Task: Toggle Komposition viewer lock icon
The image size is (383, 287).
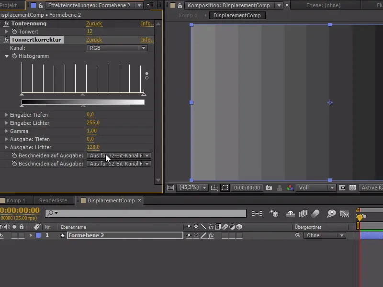Action: point(180,5)
